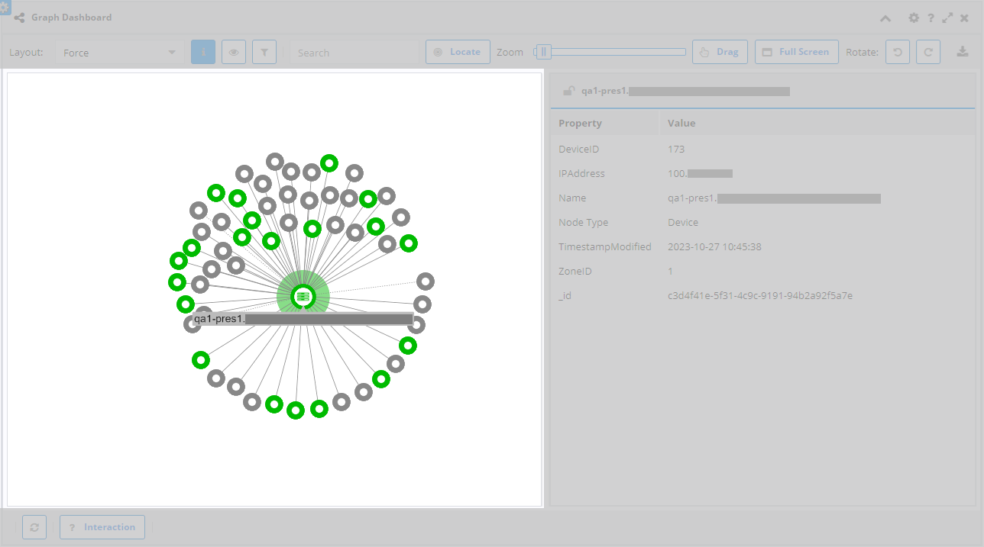
Task: Click the rotate clockwise icon
Action: coord(928,51)
